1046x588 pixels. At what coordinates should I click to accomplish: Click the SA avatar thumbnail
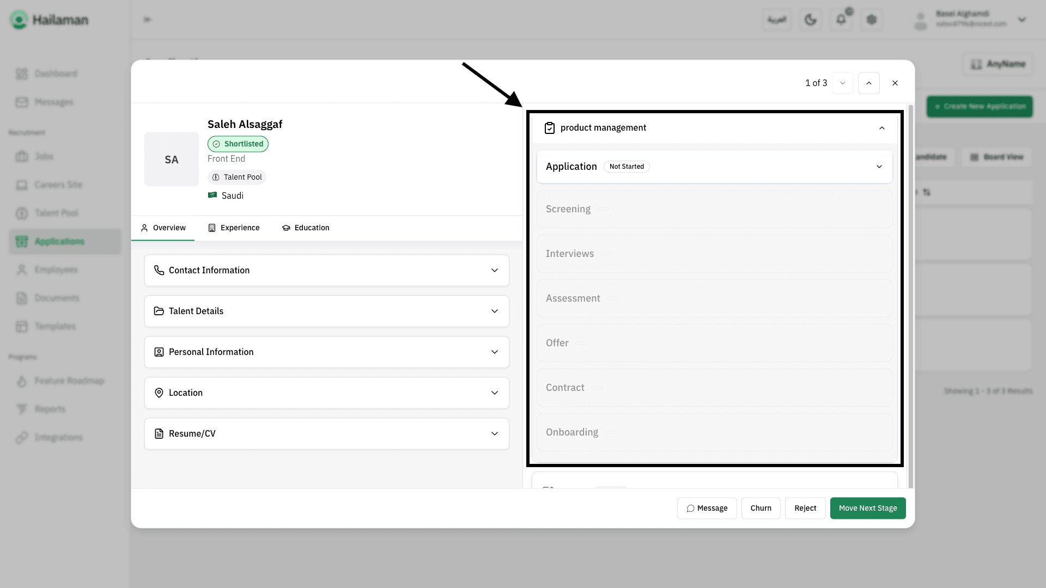coord(172,160)
